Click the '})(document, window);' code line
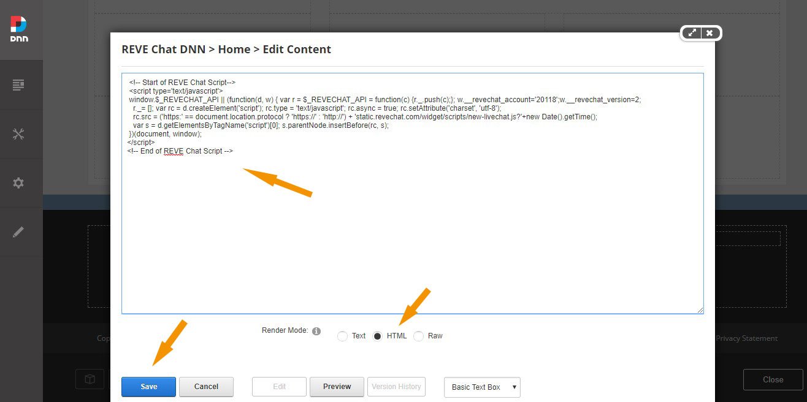Screen dimensions: 807x402 point(165,133)
